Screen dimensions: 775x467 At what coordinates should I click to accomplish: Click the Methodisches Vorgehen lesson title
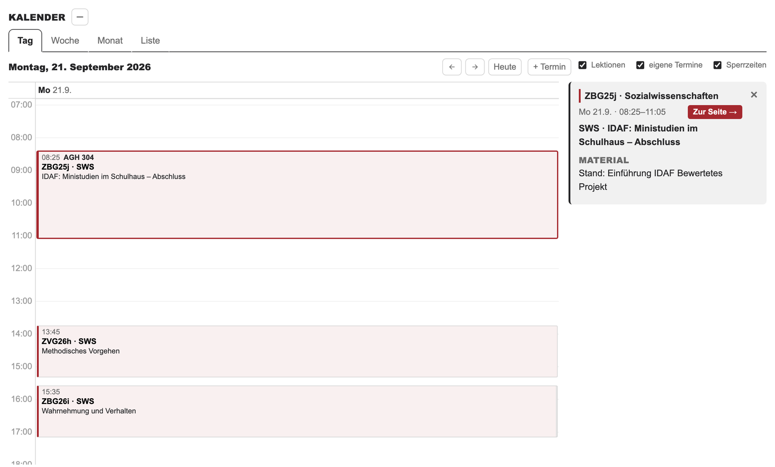click(81, 351)
